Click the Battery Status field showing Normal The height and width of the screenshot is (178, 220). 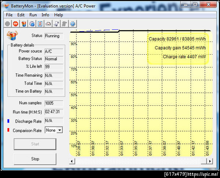pyautogui.click(x=54, y=59)
